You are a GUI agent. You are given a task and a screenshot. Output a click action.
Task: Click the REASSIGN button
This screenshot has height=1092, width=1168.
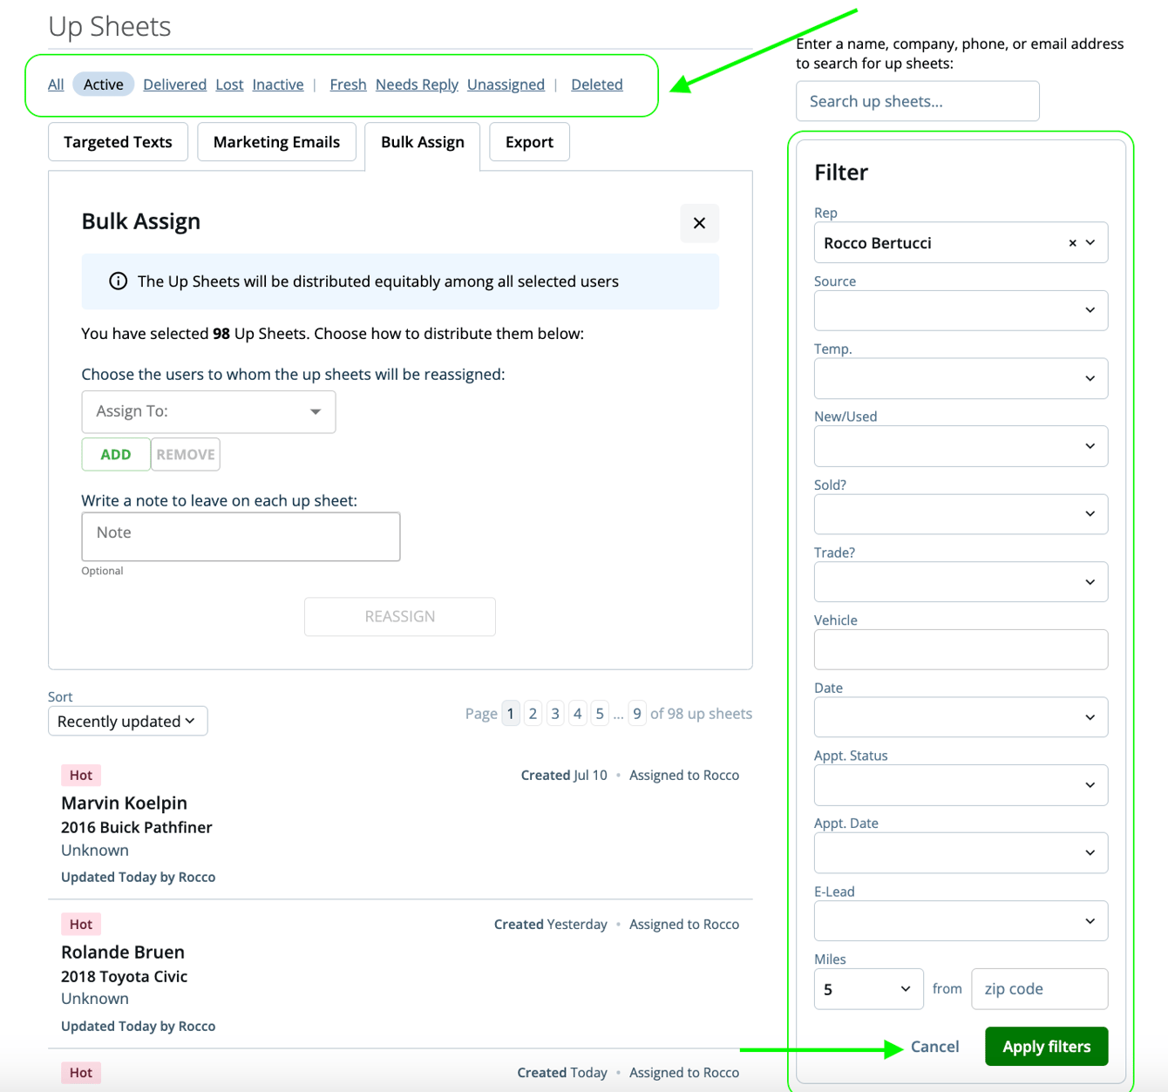pyautogui.click(x=399, y=616)
